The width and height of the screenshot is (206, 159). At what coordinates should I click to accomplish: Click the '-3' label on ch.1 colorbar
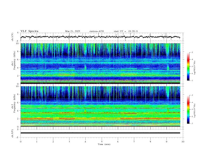[192, 52]
